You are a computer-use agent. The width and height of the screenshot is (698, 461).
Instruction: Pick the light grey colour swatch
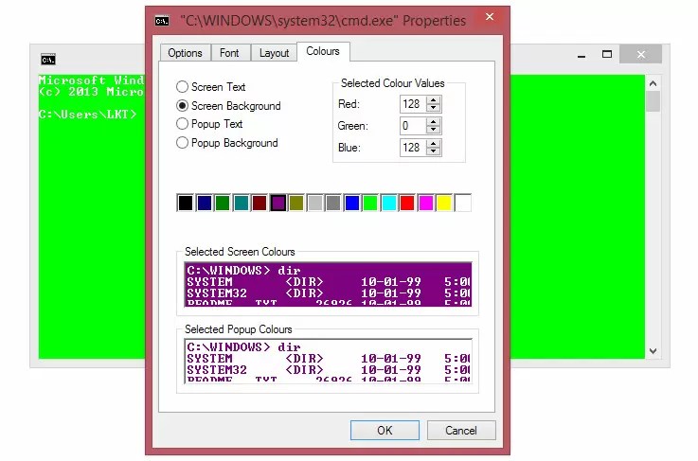pos(315,203)
